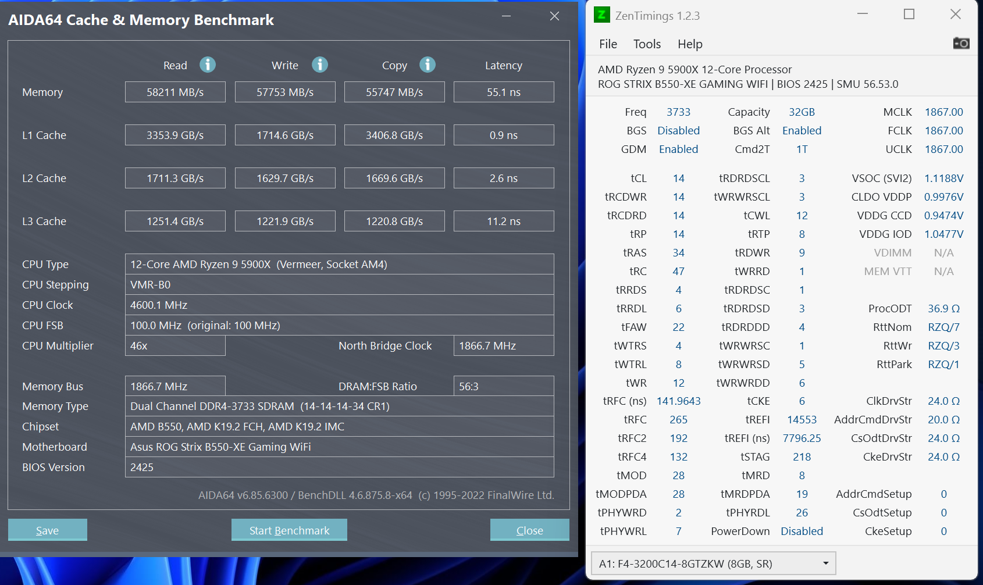The height and width of the screenshot is (585, 983).
Task: Click ProcODT value 36.9 Ω
Action: 943,308
